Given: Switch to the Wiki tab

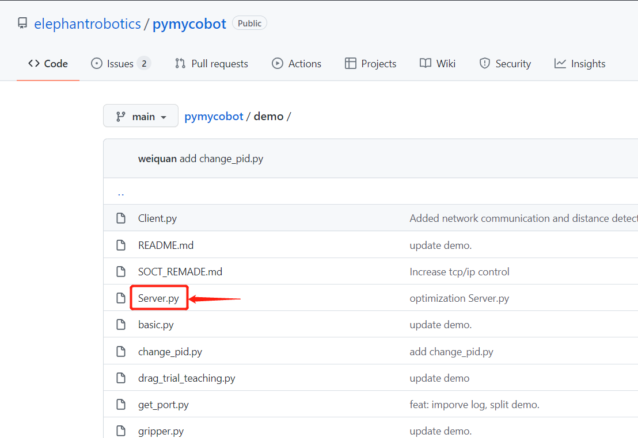Looking at the screenshot, I should click(438, 63).
